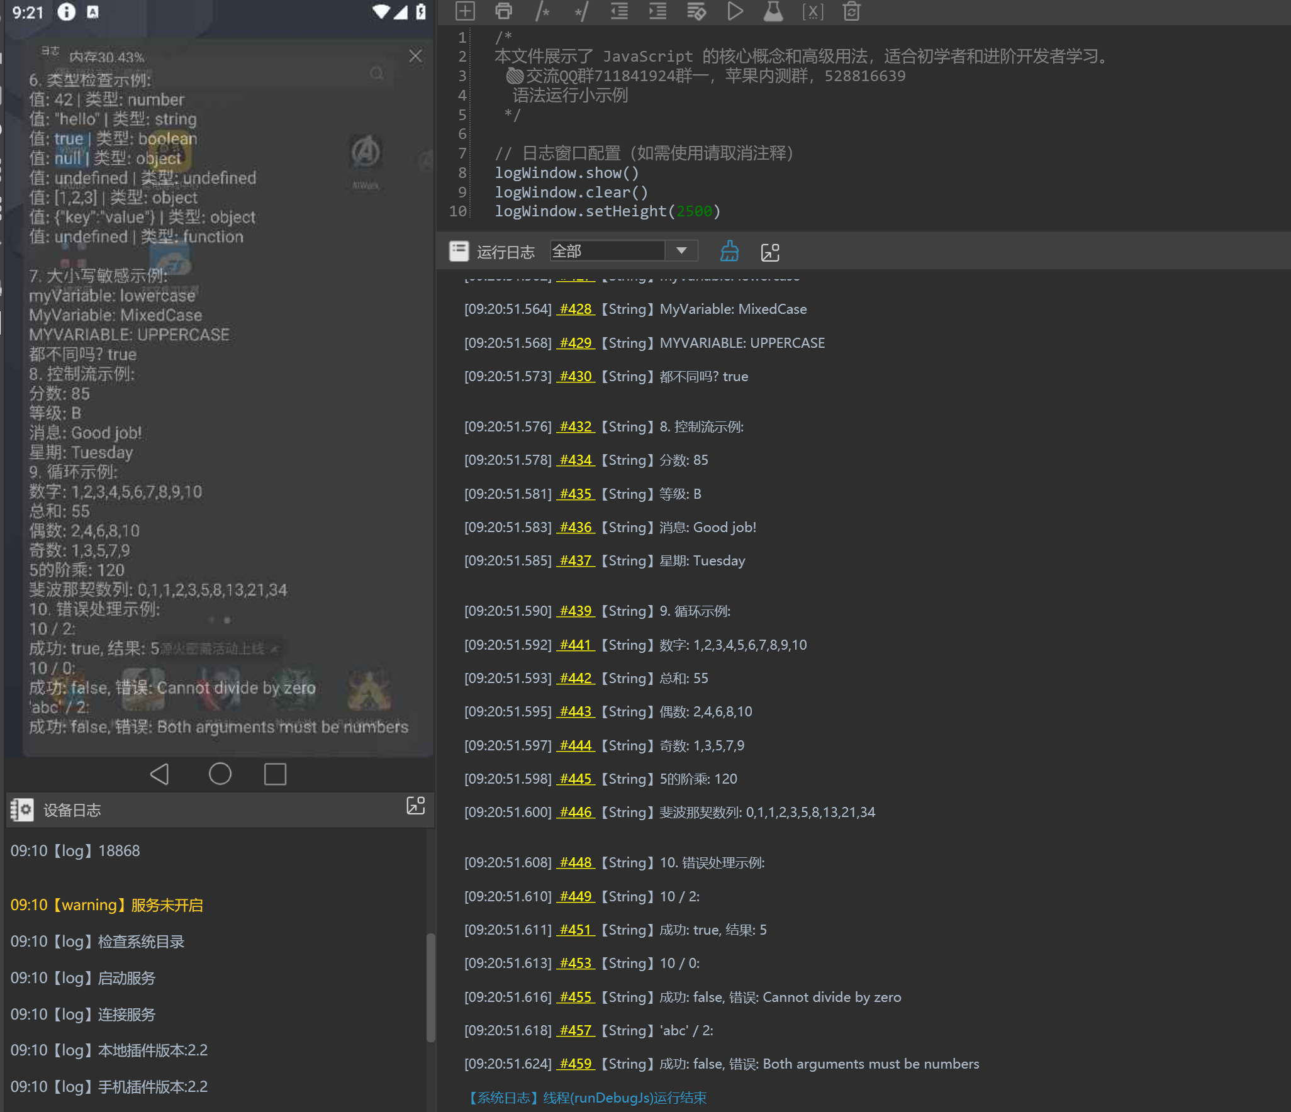Click the run script play button
Viewport: 1291px width, 1112px height.
734,11
